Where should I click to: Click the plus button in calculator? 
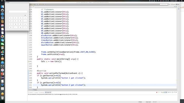[25, 18]
